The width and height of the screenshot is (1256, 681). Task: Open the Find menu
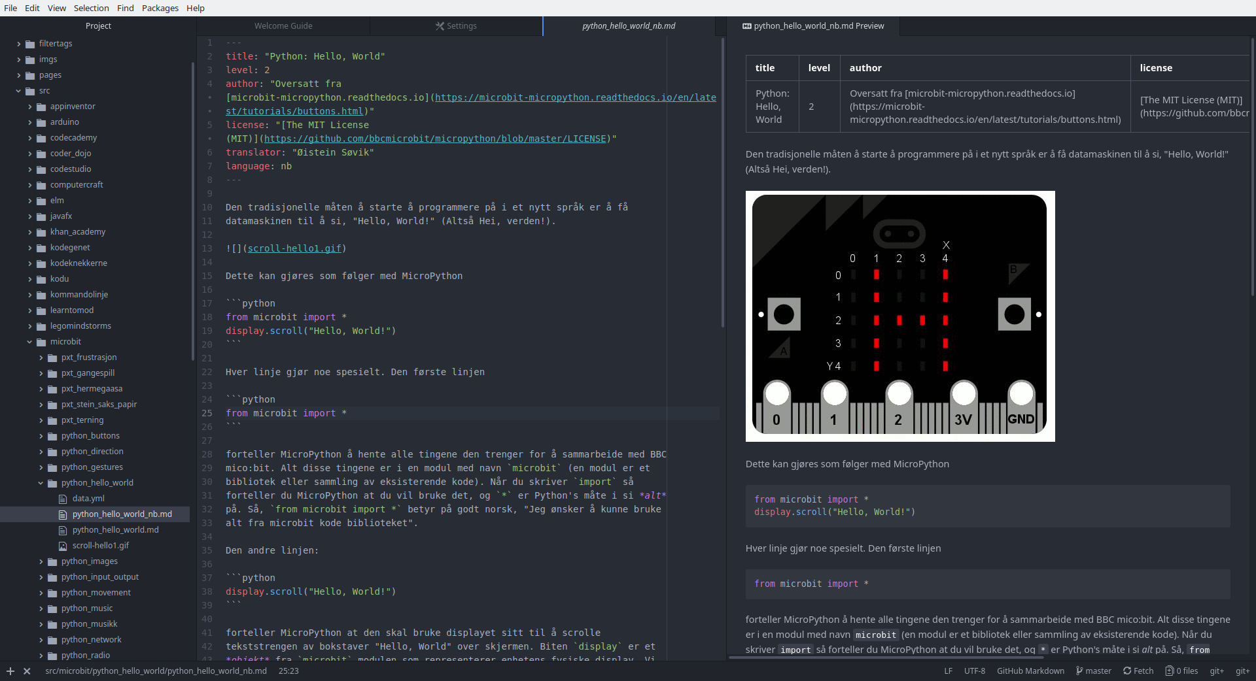pyautogui.click(x=126, y=8)
